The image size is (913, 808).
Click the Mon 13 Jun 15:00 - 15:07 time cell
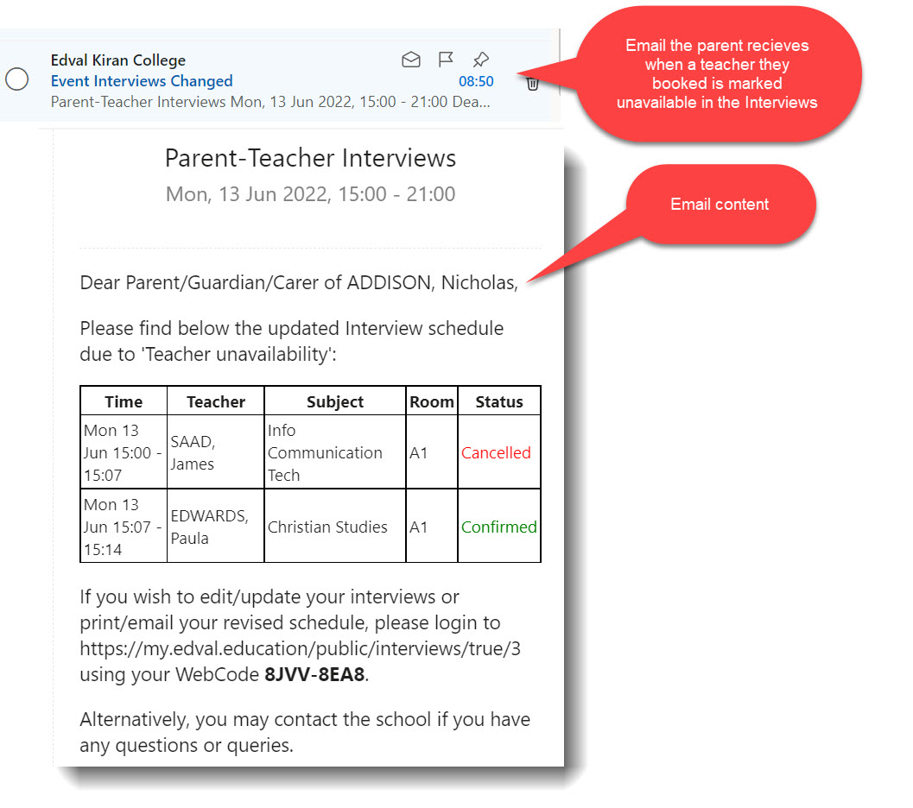click(x=124, y=452)
